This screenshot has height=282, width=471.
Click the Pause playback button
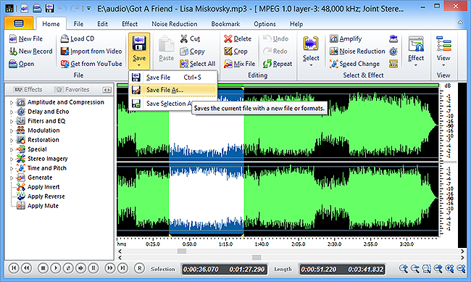pyautogui.click(x=93, y=268)
